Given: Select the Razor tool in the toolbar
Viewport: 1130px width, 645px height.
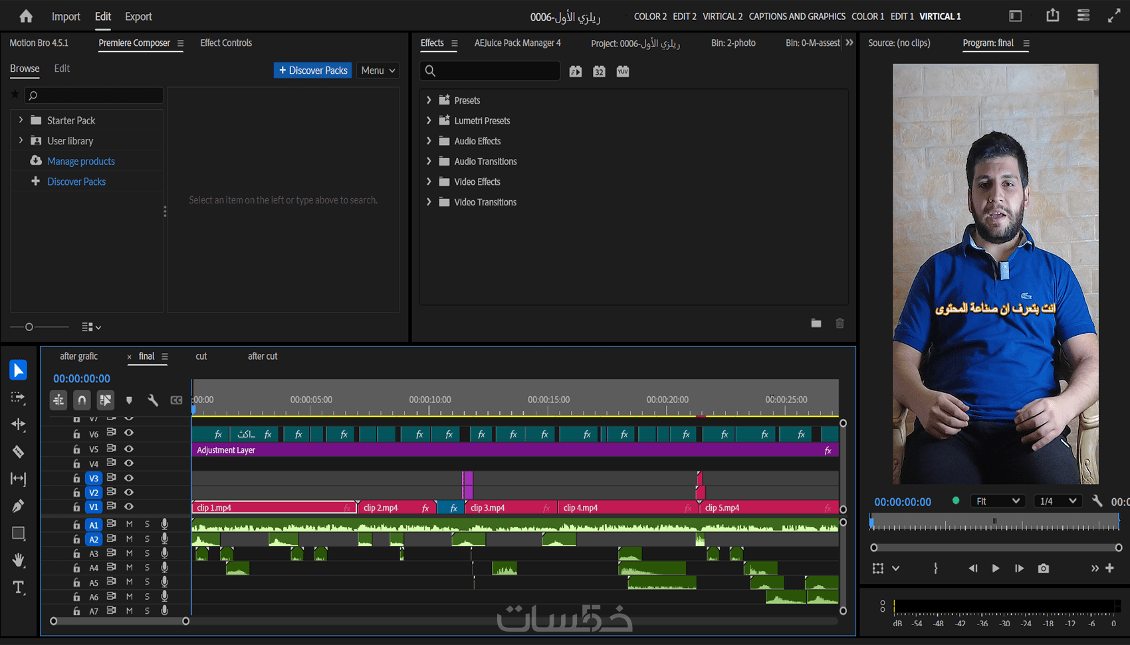Looking at the screenshot, I should (x=18, y=452).
